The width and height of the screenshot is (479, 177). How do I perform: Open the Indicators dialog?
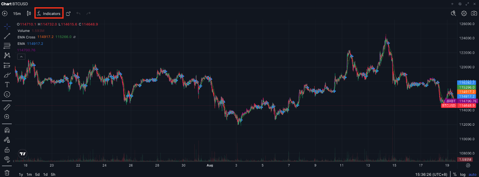click(x=49, y=13)
